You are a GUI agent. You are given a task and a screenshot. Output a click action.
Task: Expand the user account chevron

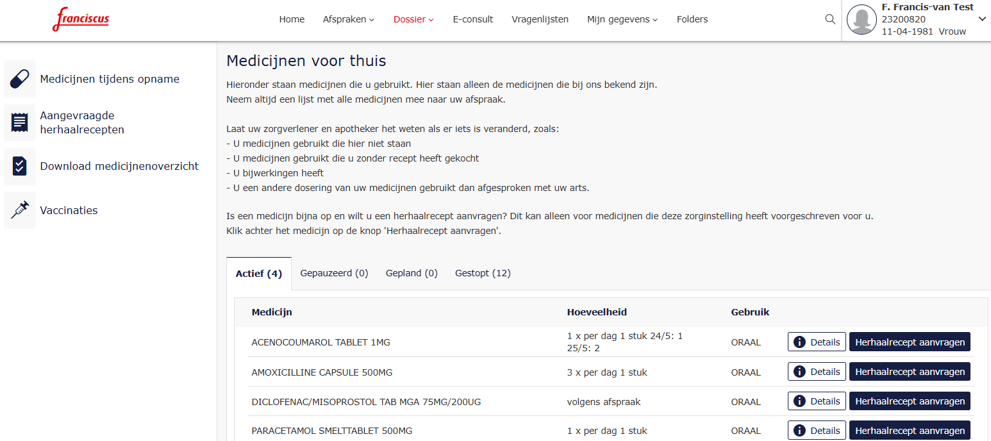[982, 19]
